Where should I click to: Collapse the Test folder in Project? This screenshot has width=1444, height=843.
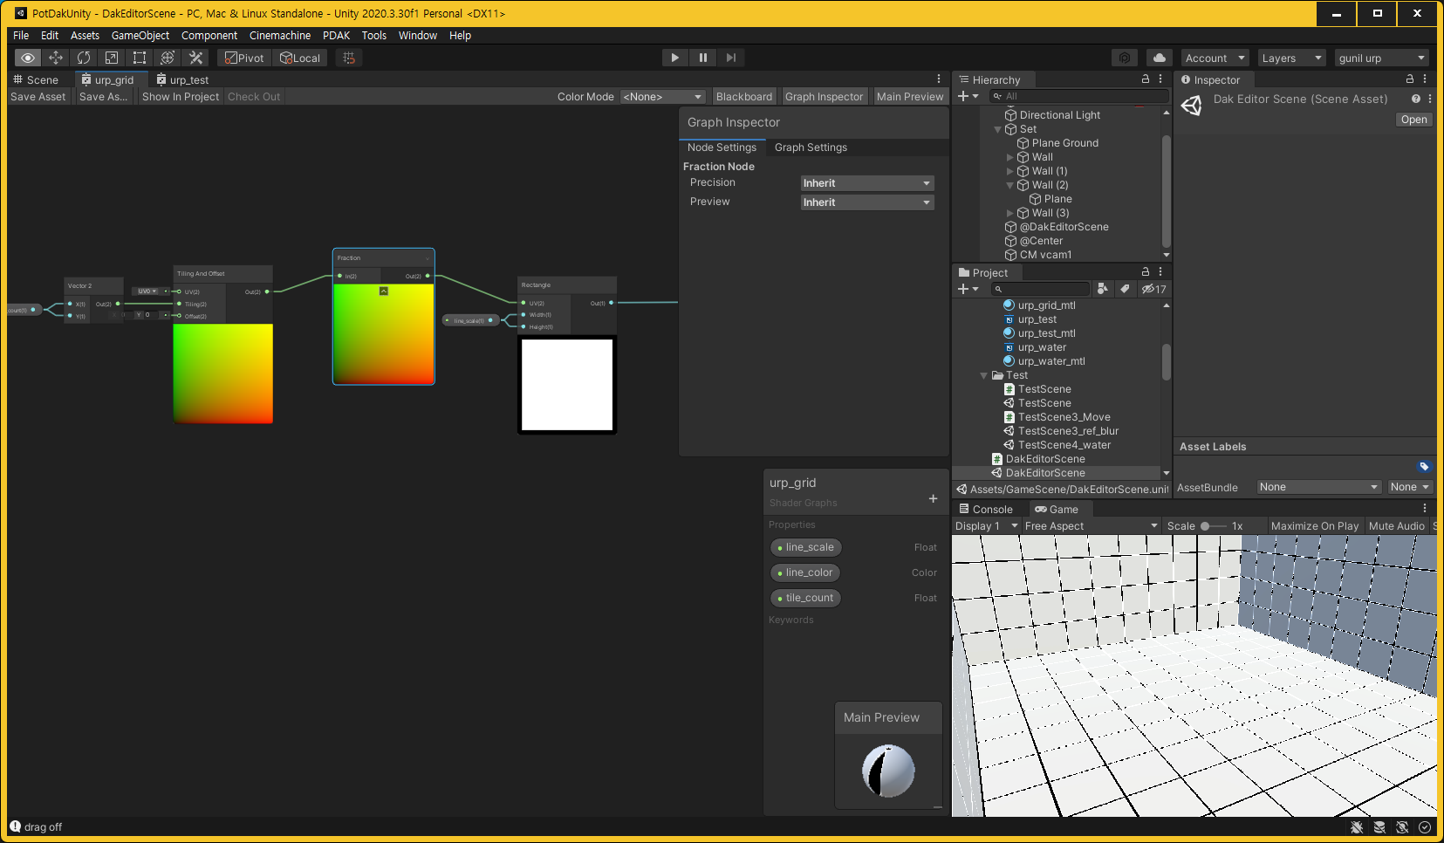click(984, 375)
